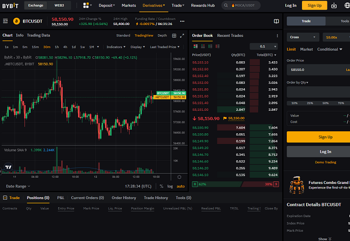Open the Display dropdown

138,47
